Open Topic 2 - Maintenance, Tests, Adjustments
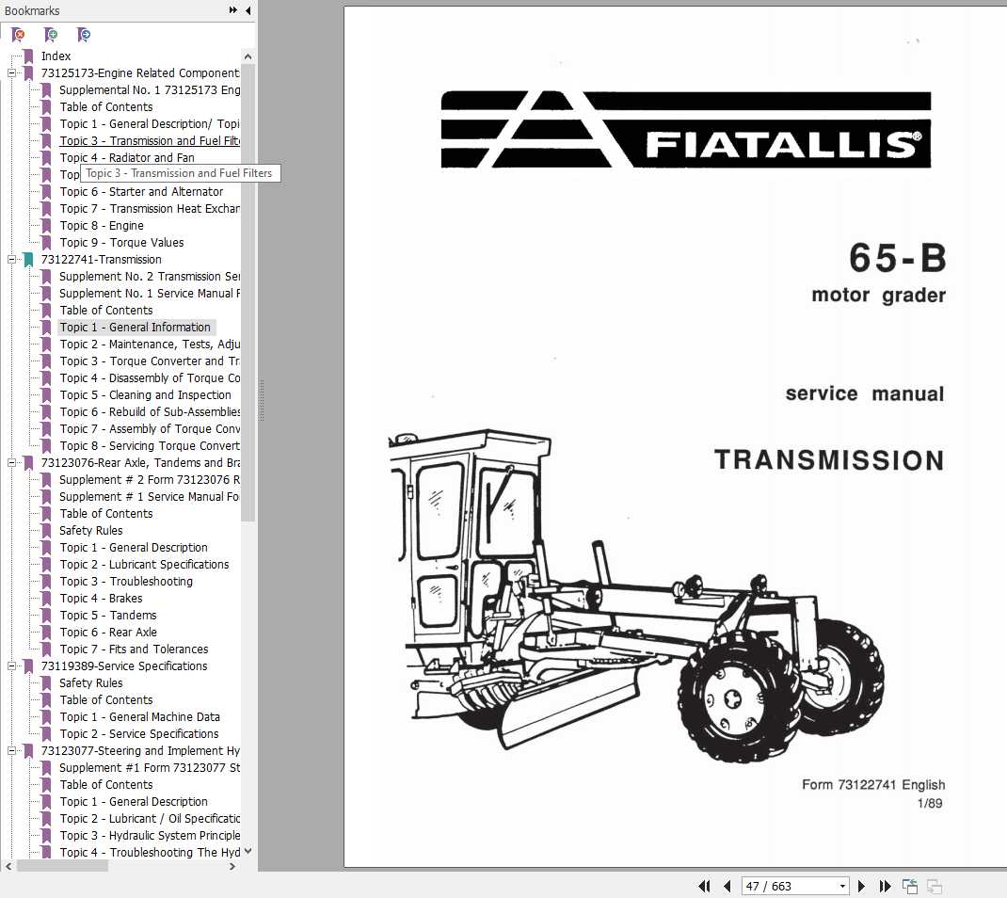Image resolution: width=1007 pixels, height=898 pixels. (150, 345)
